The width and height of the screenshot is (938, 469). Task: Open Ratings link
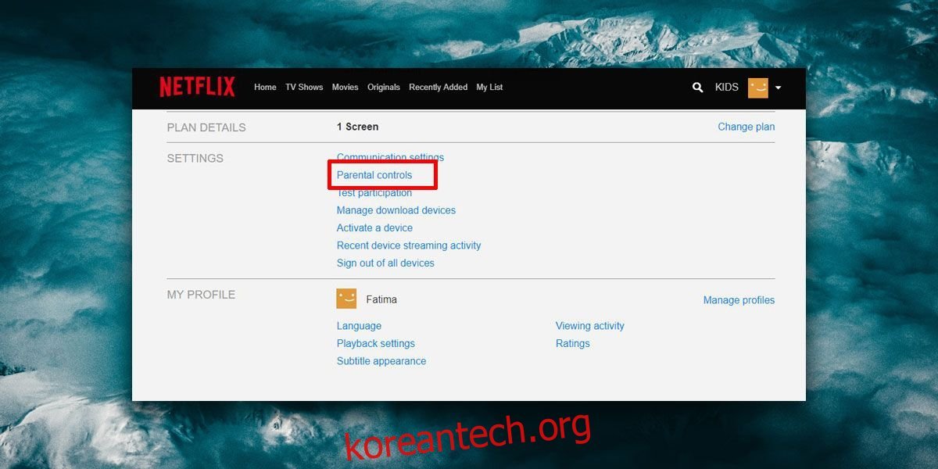[573, 344]
